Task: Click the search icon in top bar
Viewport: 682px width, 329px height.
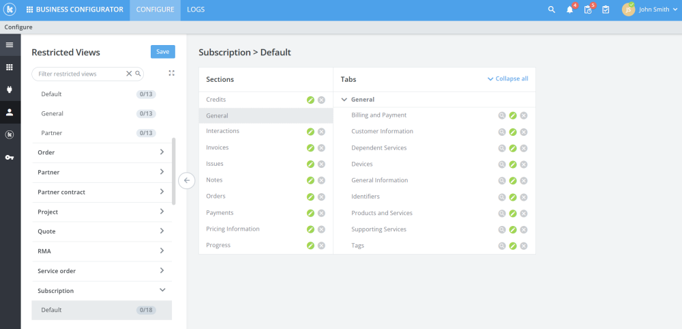Action: pos(552,10)
